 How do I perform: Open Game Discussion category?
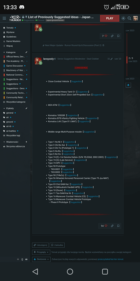[15, 66]
